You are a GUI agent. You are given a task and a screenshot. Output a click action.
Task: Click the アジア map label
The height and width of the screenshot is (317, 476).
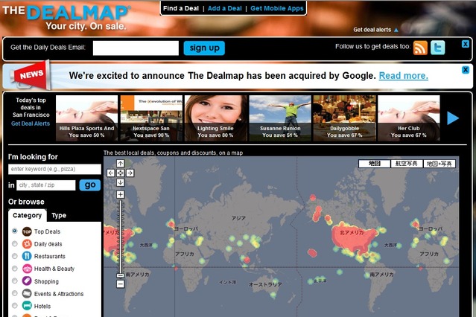[x=238, y=218]
